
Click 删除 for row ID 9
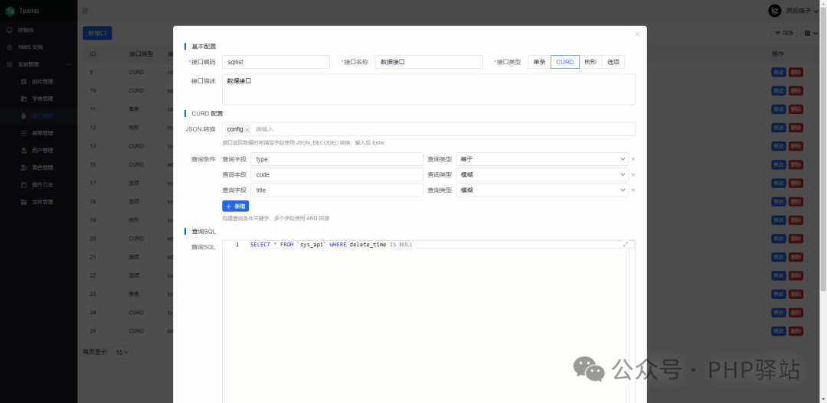pos(796,72)
